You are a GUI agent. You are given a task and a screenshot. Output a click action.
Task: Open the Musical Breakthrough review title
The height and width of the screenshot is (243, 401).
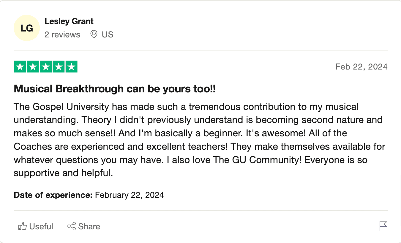115,89
